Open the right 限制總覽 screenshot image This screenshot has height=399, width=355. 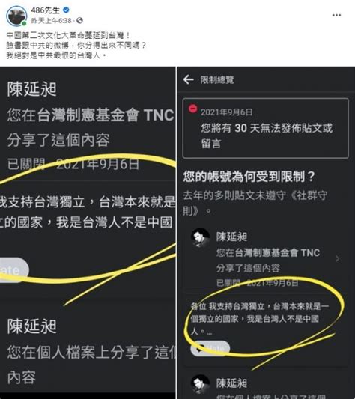pos(266,233)
